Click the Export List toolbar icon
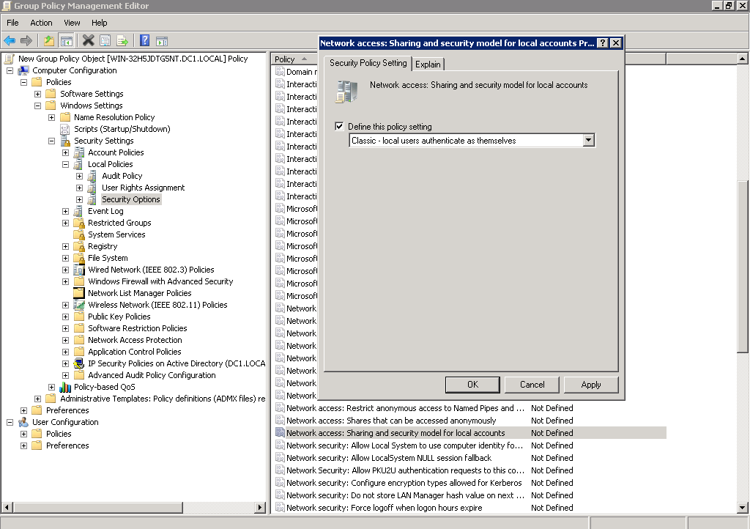The width and height of the screenshot is (750, 529). tap(122, 41)
